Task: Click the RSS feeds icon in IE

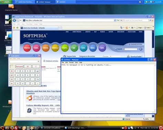Action: [127, 28]
